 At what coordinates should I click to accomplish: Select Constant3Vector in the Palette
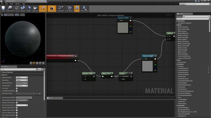pos(183,70)
